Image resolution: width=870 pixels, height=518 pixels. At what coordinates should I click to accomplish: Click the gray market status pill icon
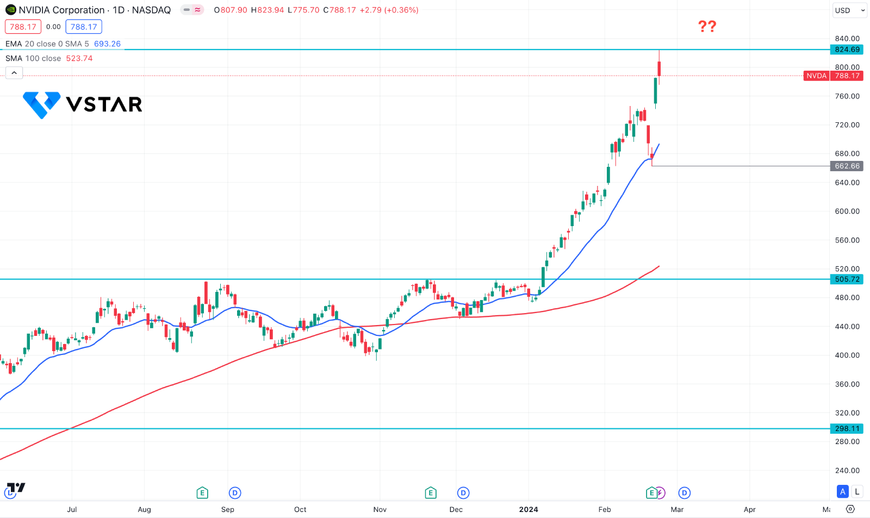pos(187,10)
